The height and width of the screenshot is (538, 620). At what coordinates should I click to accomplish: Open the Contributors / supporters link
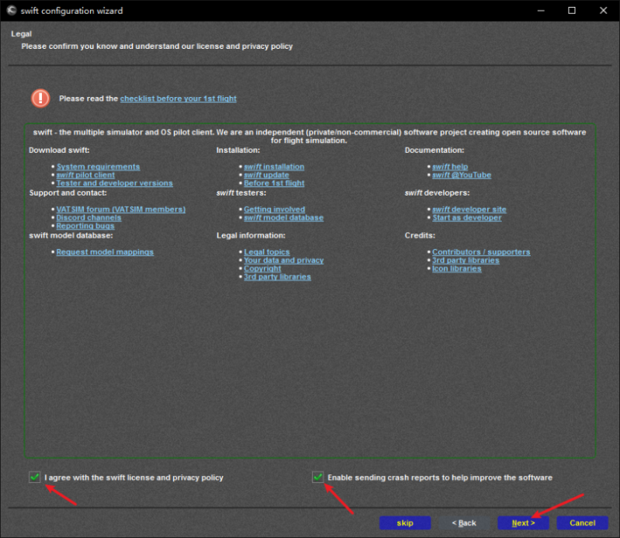pyautogui.click(x=481, y=252)
